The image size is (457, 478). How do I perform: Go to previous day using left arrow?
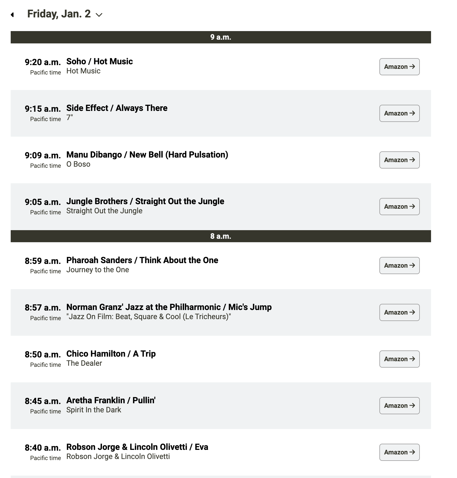click(x=12, y=15)
